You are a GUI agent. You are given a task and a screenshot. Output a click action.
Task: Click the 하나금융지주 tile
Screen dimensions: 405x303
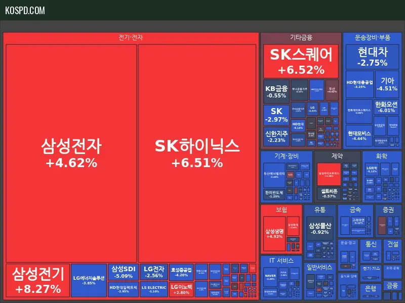click(299, 90)
